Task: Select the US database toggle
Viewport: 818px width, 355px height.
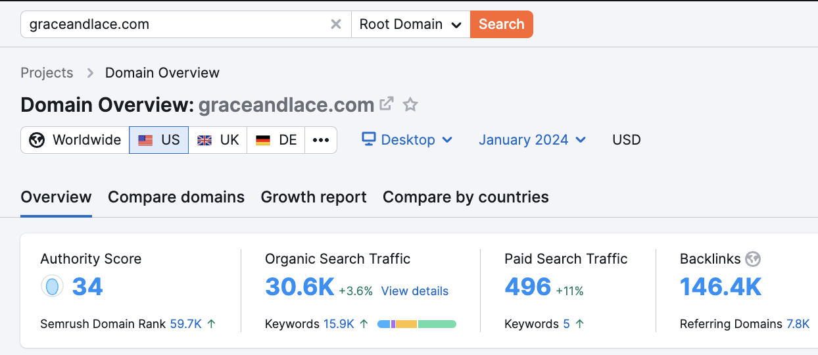Action: [159, 140]
